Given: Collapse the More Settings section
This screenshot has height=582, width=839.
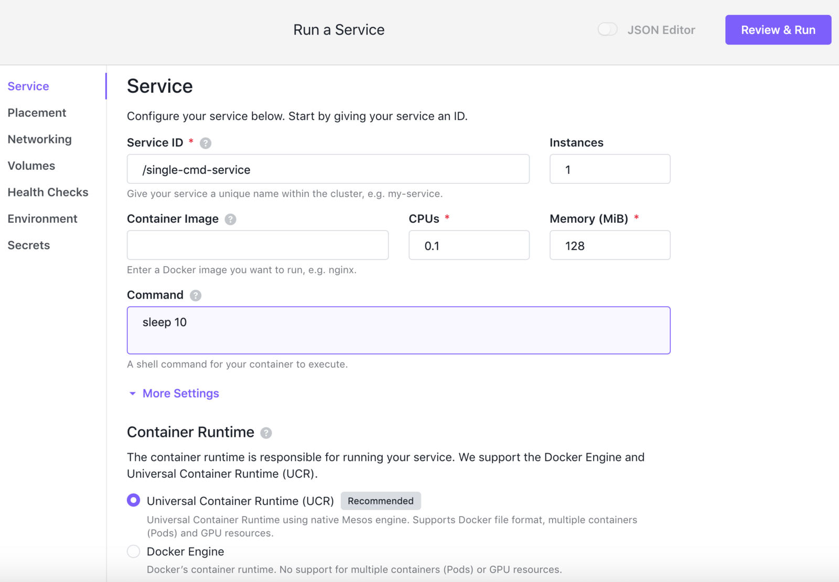Looking at the screenshot, I should coord(174,393).
